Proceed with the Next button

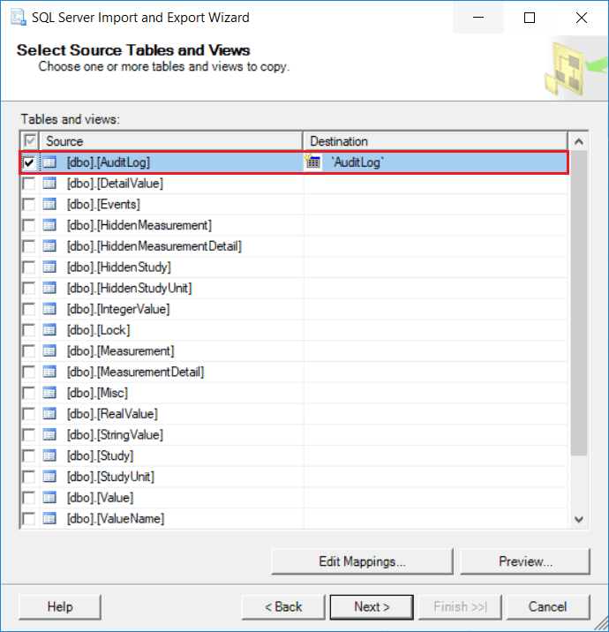(372, 606)
